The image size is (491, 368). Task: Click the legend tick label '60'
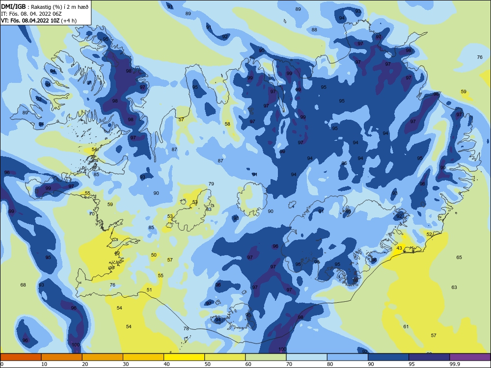[x=248, y=364]
